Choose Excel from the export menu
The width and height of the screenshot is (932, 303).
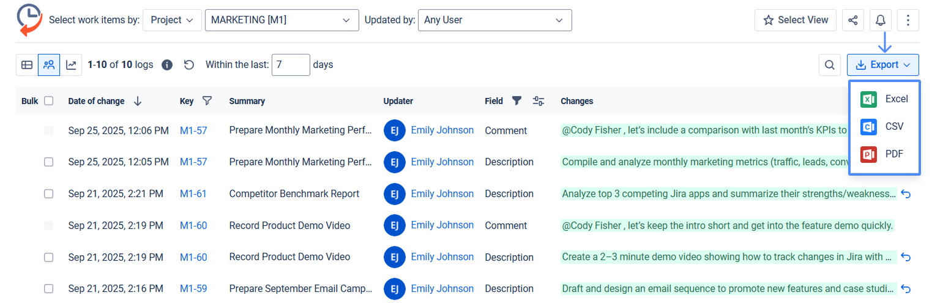click(x=884, y=99)
